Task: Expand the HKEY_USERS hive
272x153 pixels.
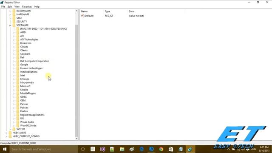Action: coord(6,133)
